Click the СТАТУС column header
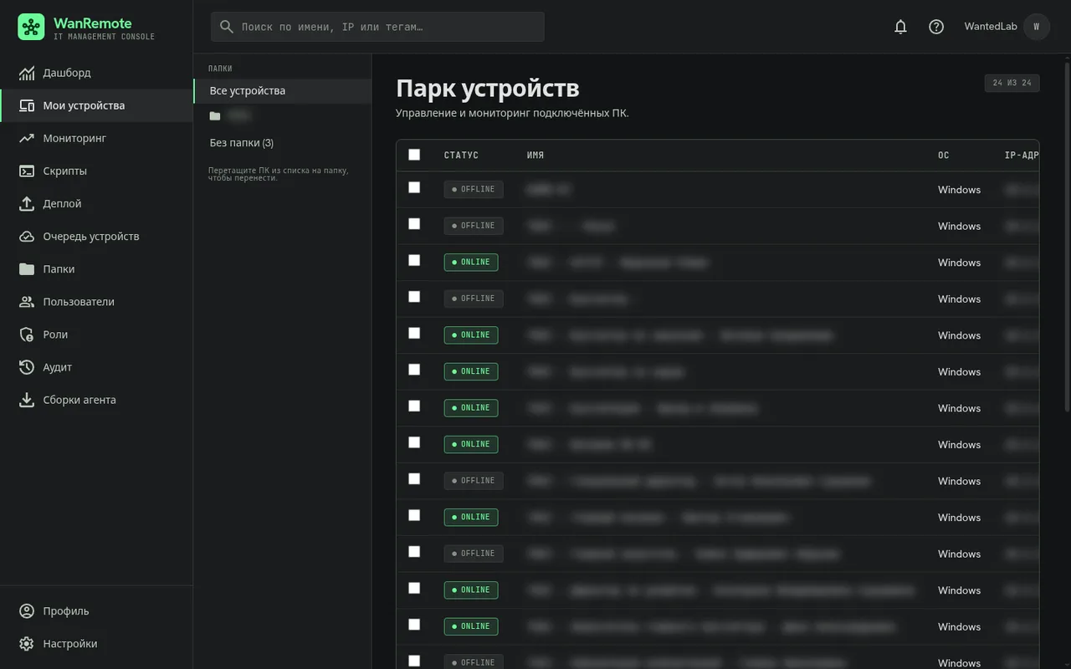Image resolution: width=1071 pixels, height=669 pixels. (x=461, y=156)
